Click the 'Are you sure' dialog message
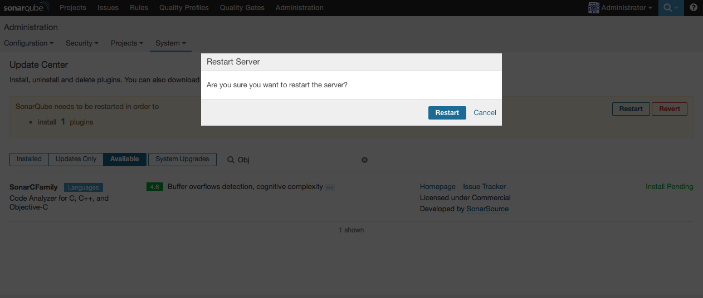This screenshot has width=703, height=298. [x=277, y=85]
